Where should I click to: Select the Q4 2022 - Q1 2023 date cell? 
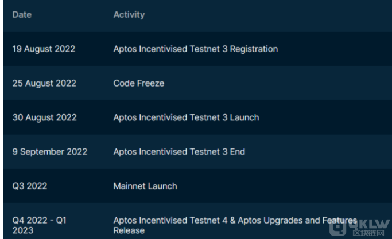coord(39,225)
